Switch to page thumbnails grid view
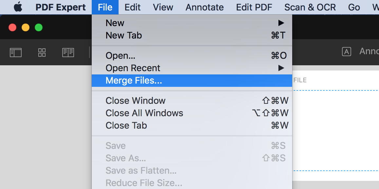Image resolution: width=379 pixels, height=189 pixels. [x=42, y=53]
